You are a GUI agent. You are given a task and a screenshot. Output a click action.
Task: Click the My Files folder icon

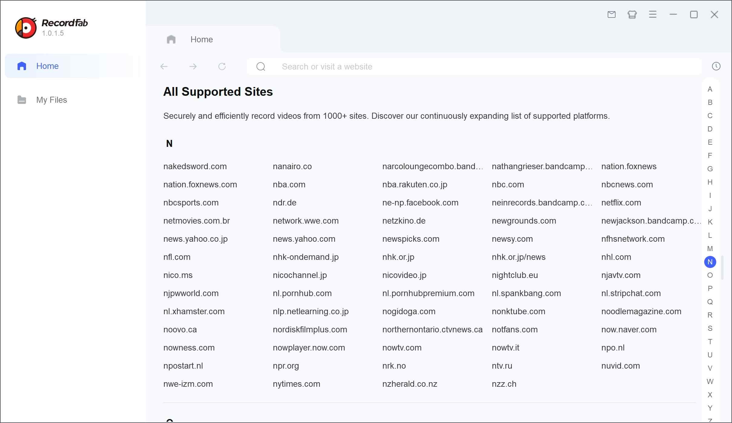click(x=22, y=100)
